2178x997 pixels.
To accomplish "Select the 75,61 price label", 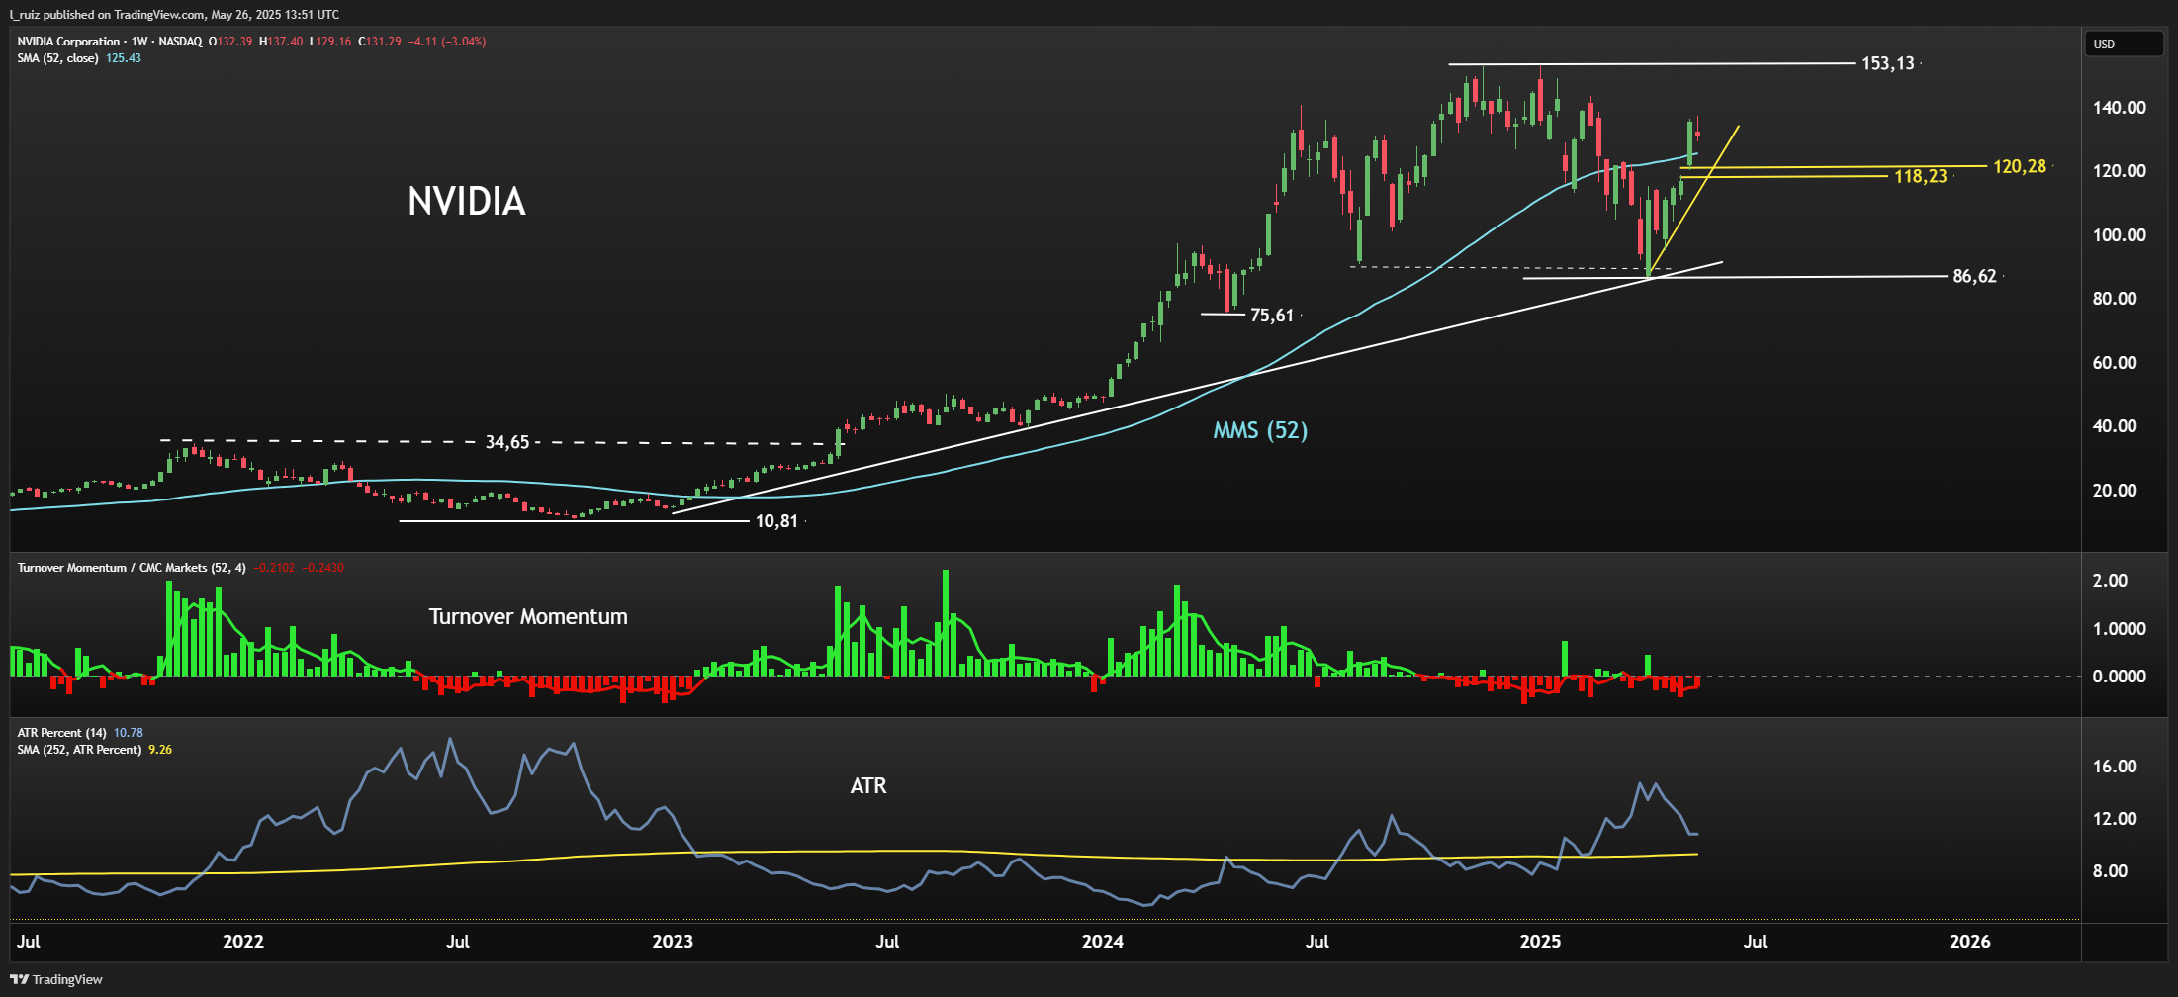I will [1272, 316].
